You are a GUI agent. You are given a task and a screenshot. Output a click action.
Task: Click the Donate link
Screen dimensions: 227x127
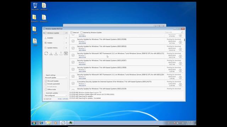[x=60, y=99]
